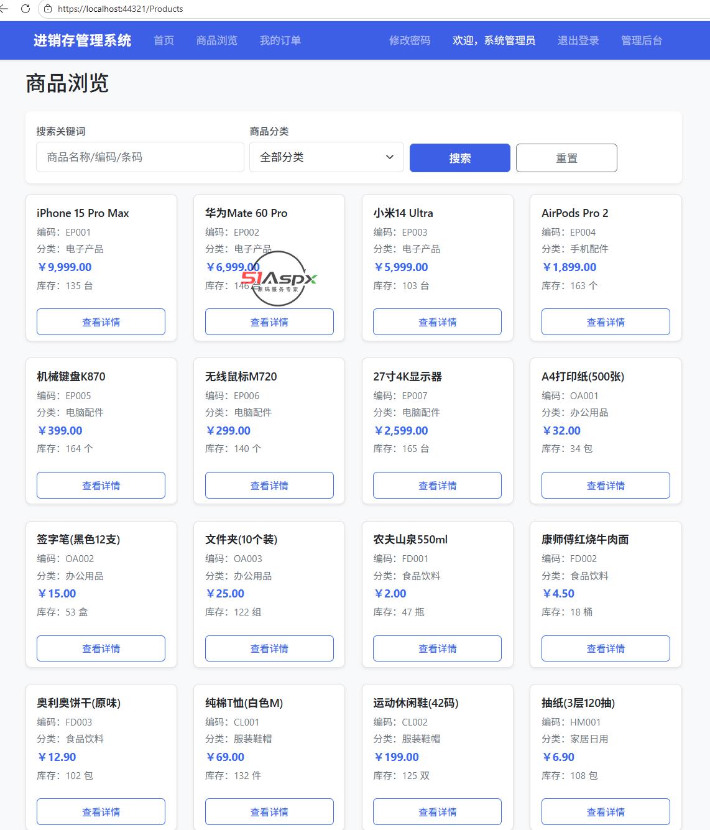Open 修改密码 in the navbar

tap(410, 40)
